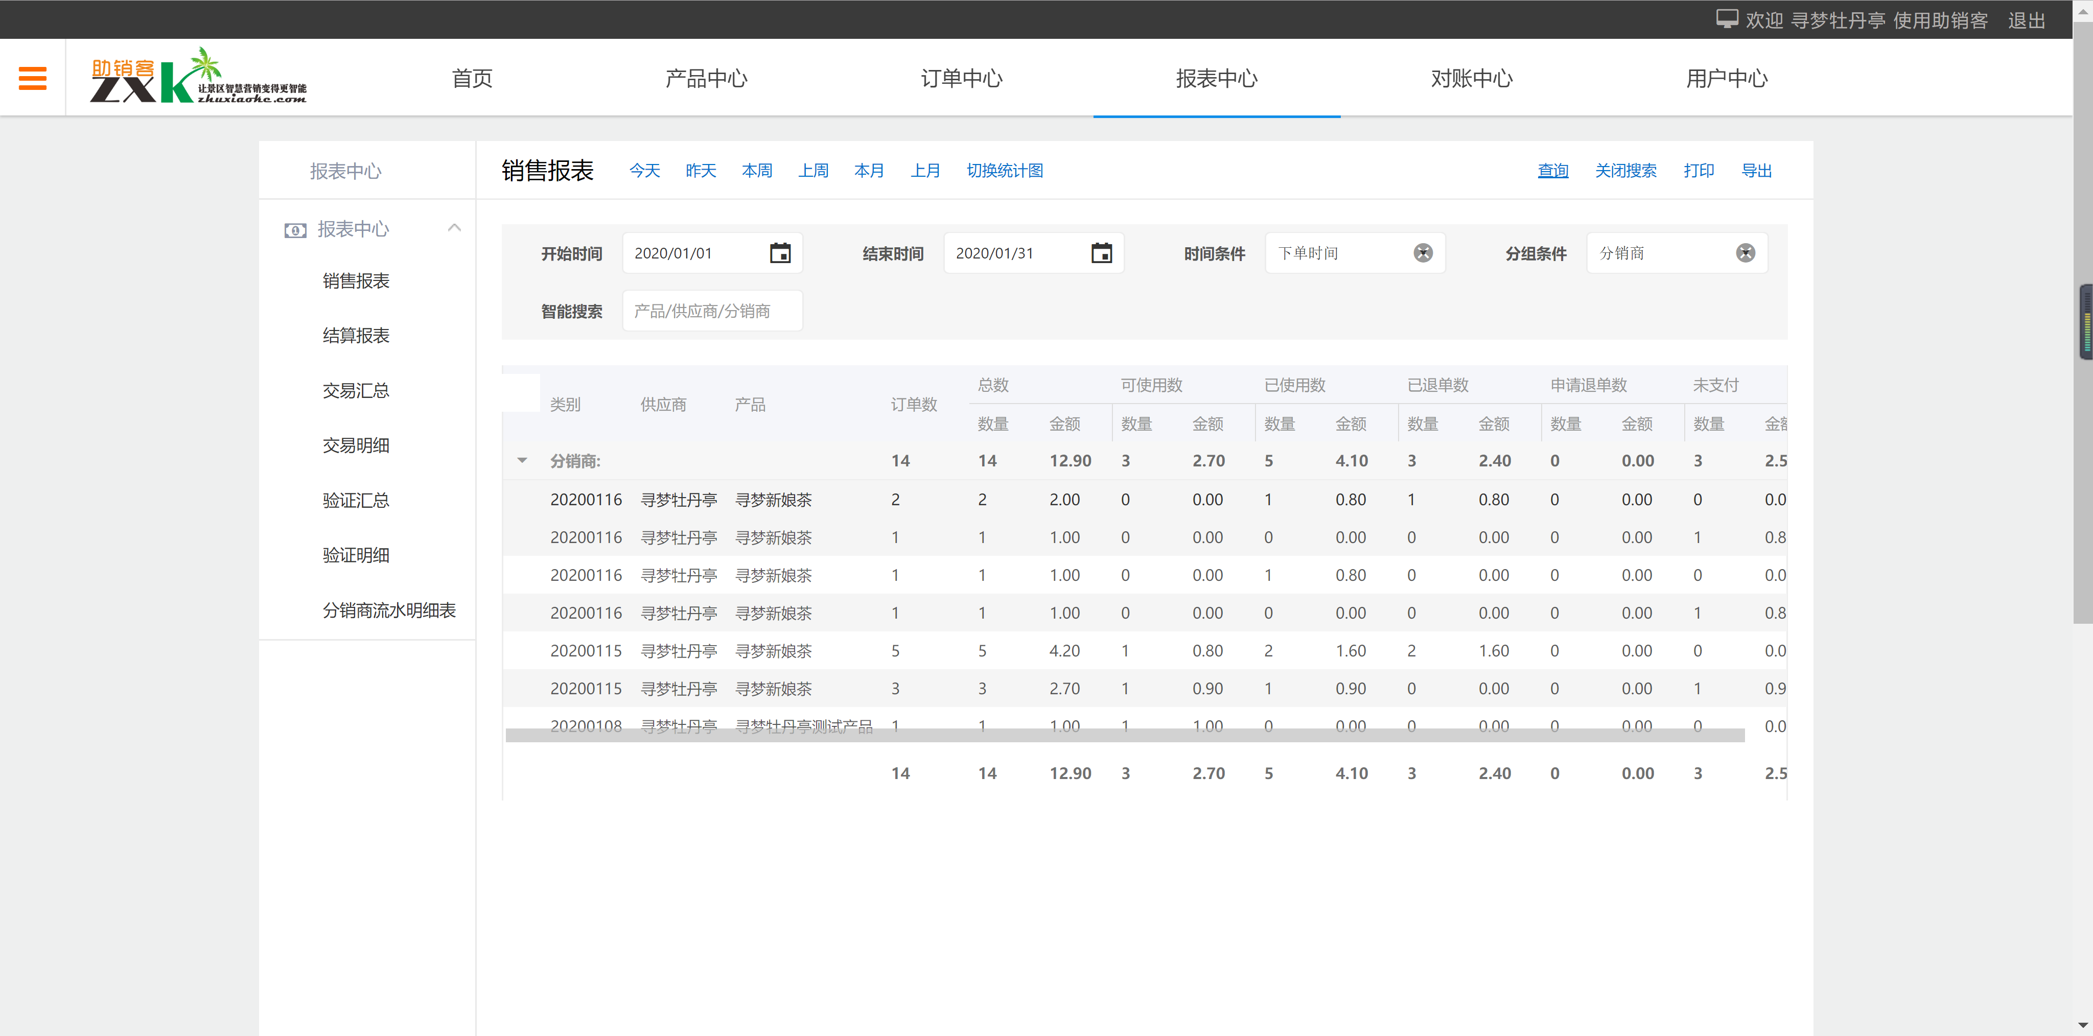Click the 报表中心 sidebar money icon
Viewport: 2093px width, 1036px height.
(295, 230)
